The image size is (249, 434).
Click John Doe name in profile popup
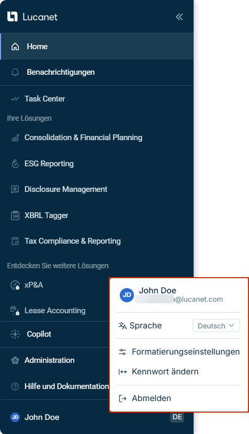pyautogui.click(x=157, y=290)
